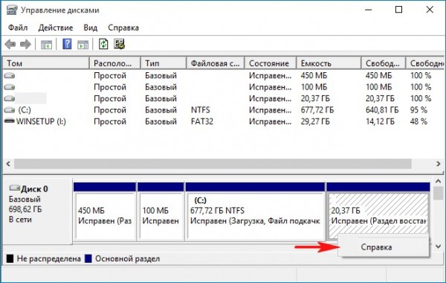Click the right arrow of horizontal scrollbar
The image size is (446, 283).
click(439, 164)
